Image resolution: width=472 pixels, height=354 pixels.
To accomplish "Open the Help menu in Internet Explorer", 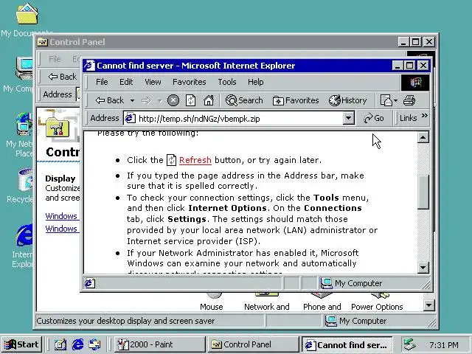I will pyautogui.click(x=256, y=82).
